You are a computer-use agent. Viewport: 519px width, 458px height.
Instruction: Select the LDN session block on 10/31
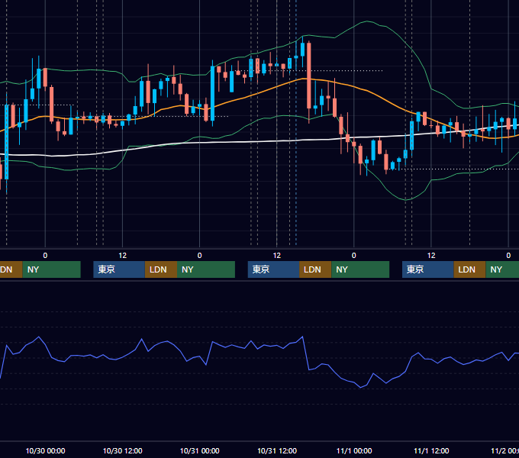click(315, 269)
